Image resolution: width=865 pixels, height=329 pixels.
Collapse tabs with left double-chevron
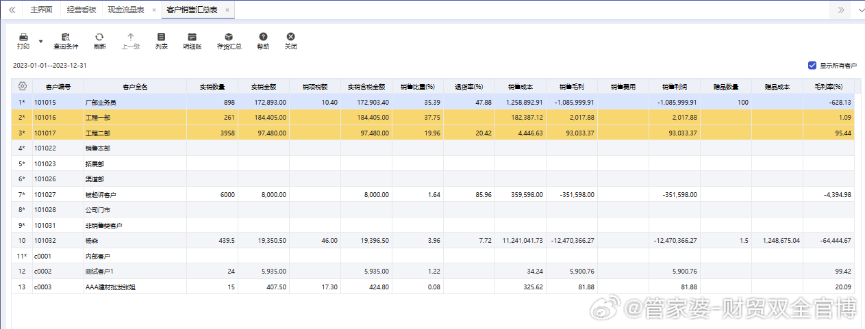pyautogui.click(x=12, y=10)
